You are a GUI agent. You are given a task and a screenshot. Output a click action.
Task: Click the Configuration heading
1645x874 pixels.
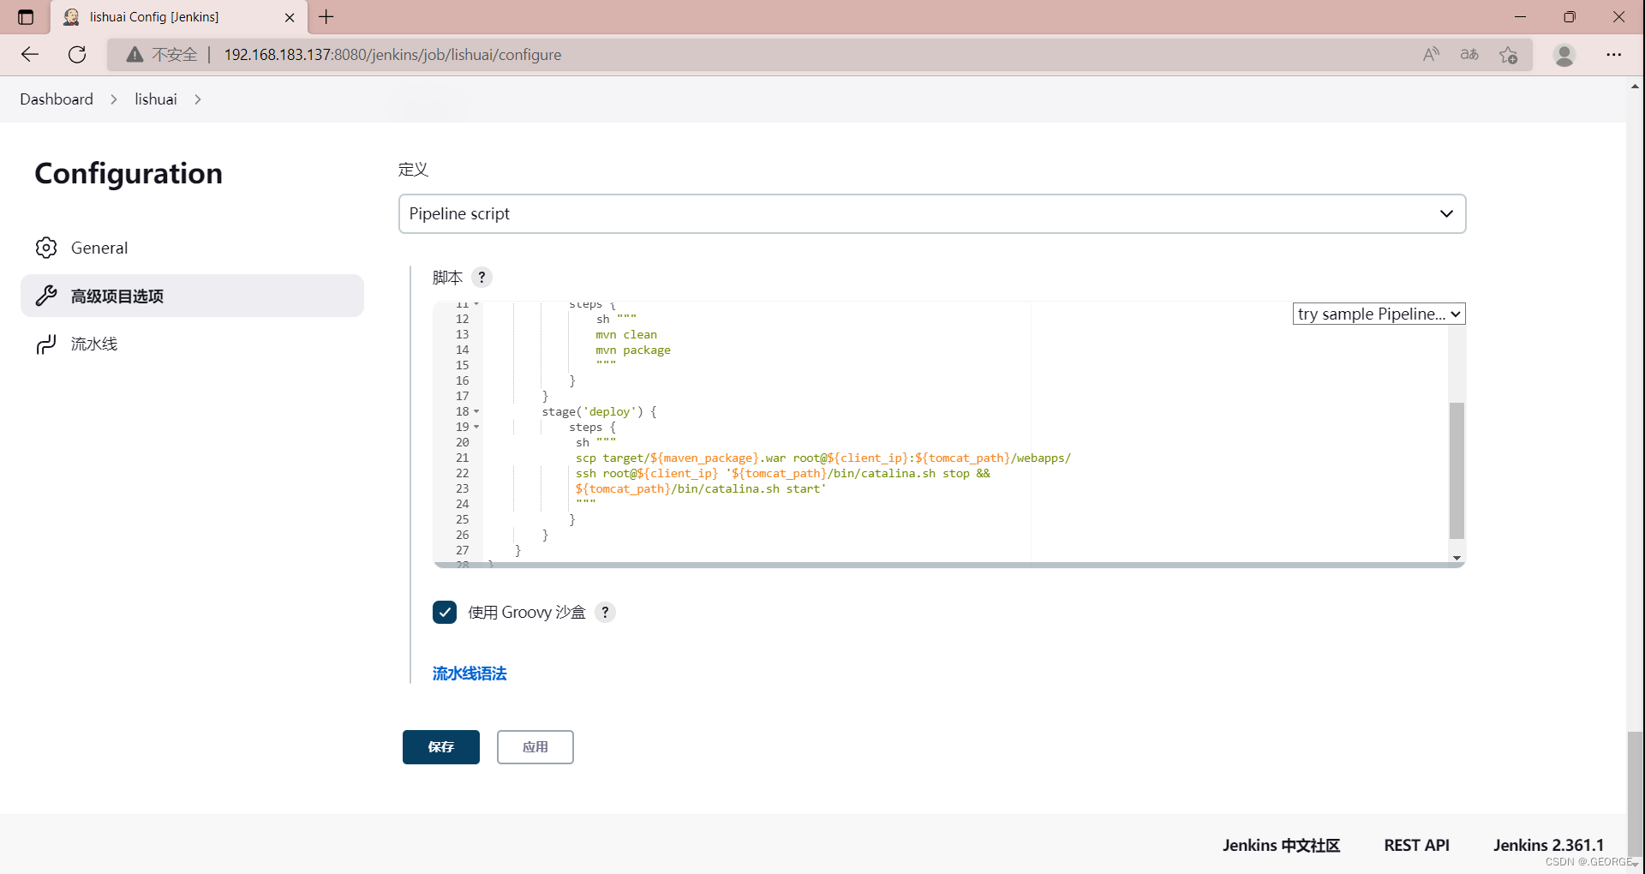pos(129,173)
